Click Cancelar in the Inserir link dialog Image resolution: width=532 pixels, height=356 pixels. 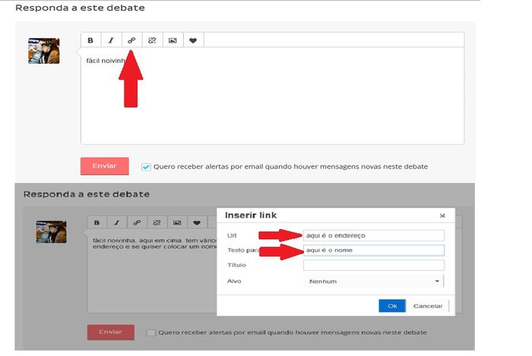coord(428,306)
